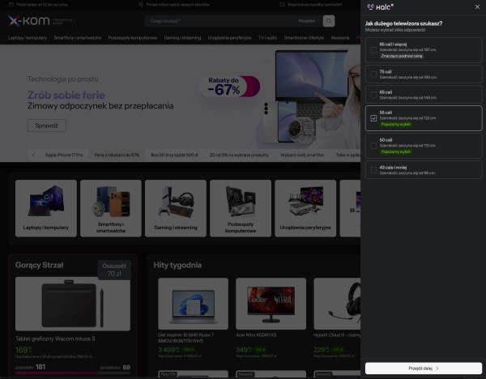The height and width of the screenshot is (379, 486).
Task: Tick the '43 cale i mniej' checkbox
Action: pos(373,170)
